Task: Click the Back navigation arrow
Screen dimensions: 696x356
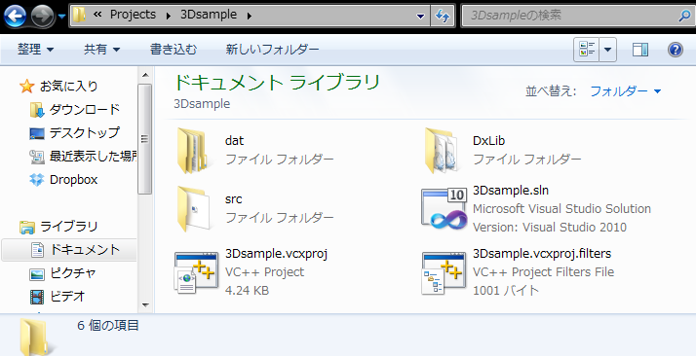Action: (15, 17)
